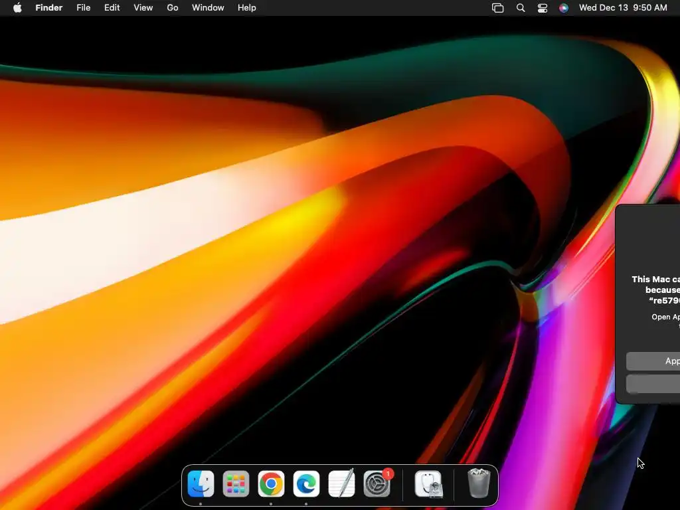The image size is (680, 510).
Task: Open Launchpad from the Dock
Action: [236, 483]
